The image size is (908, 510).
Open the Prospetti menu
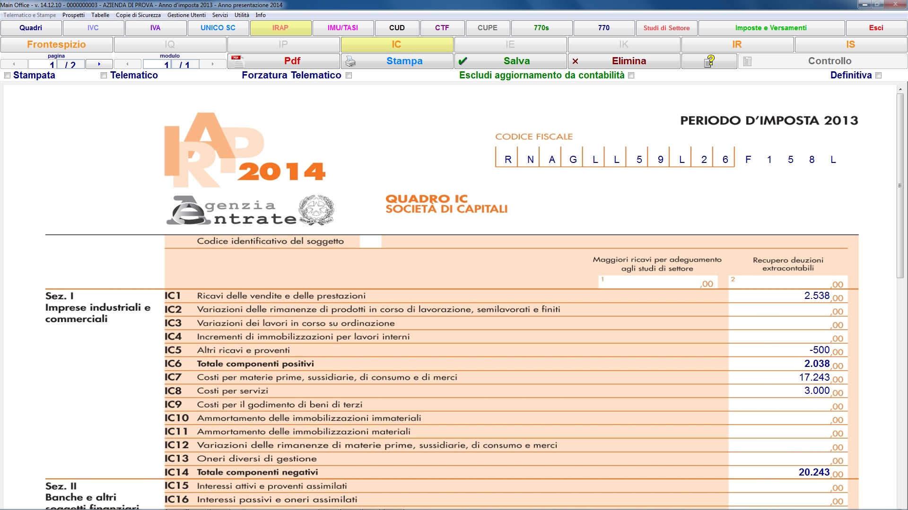coord(73,15)
